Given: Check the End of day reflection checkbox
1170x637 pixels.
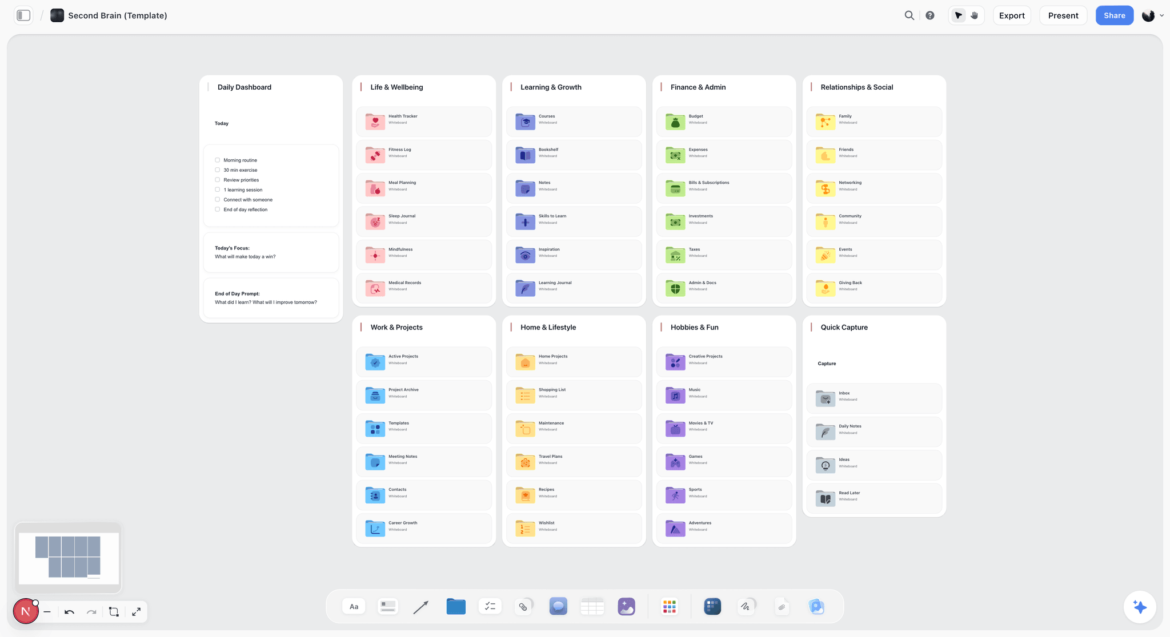Looking at the screenshot, I should [217, 209].
